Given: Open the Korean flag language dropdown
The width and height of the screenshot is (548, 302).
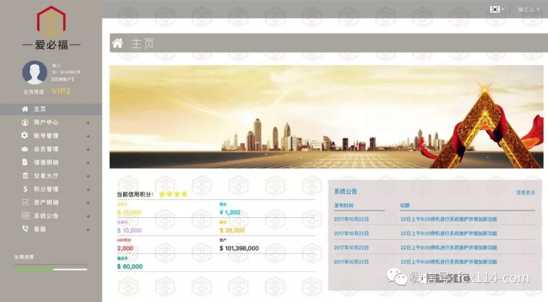Looking at the screenshot, I should click(496, 9).
